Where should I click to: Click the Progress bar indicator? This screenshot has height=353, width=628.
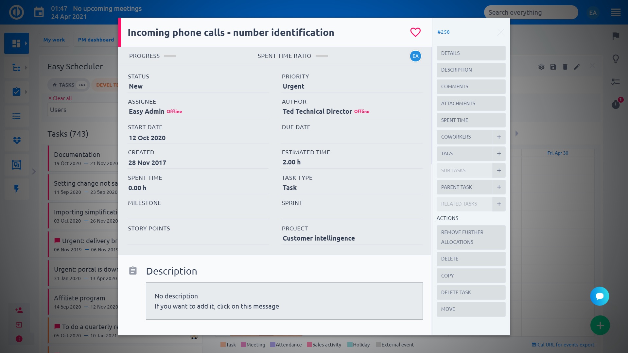point(170,56)
